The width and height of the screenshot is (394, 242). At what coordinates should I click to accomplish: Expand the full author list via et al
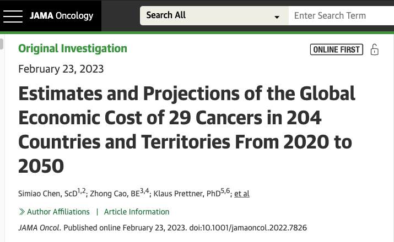pyautogui.click(x=241, y=194)
